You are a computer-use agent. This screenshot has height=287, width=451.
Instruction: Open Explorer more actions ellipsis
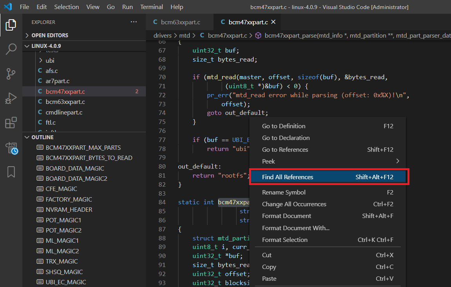click(x=134, y=22)
